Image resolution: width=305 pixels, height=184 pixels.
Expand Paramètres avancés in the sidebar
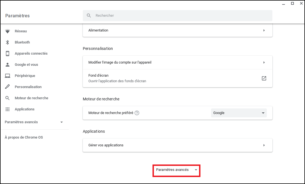[x=34, y=122]
